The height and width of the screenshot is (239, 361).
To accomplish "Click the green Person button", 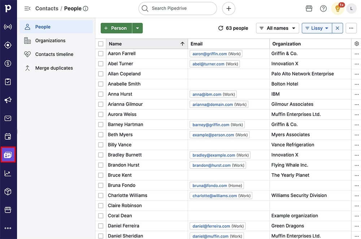I will tap(116, 28).
